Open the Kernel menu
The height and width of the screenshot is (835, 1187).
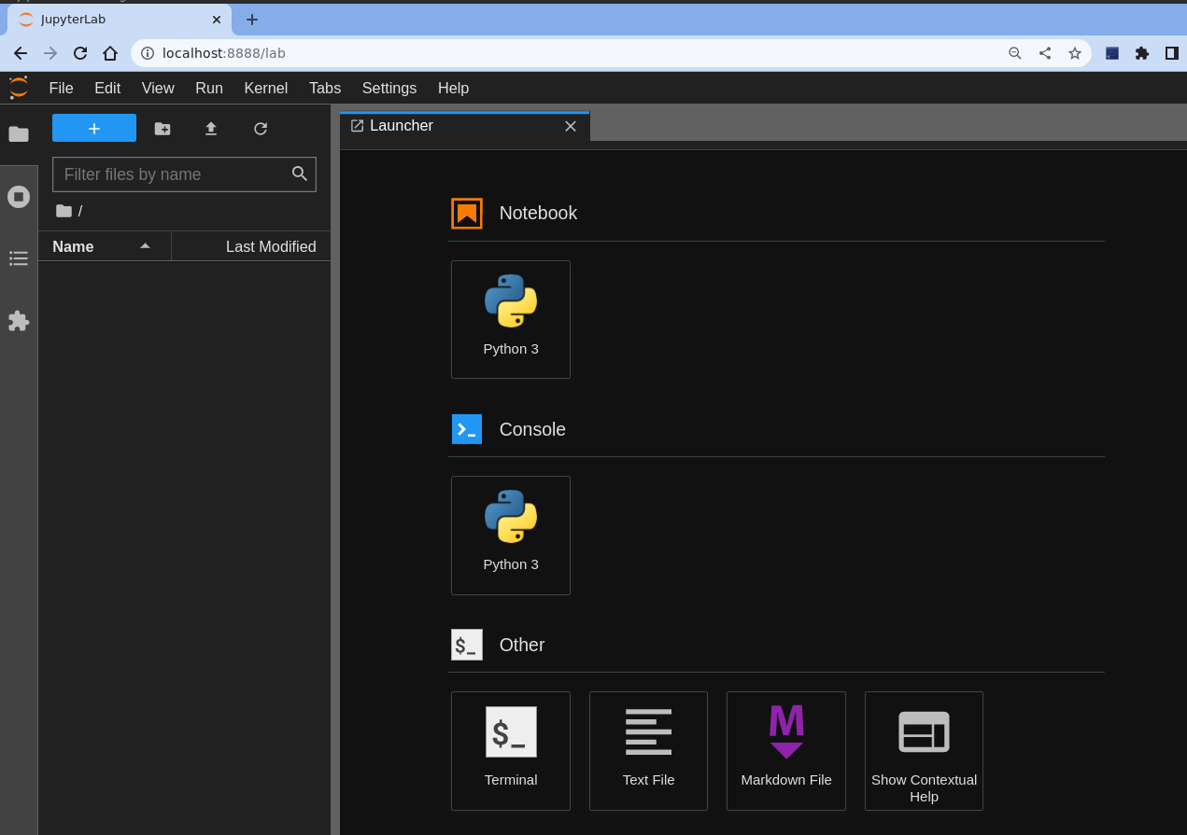pyautogui.click(x=265, y=88)
